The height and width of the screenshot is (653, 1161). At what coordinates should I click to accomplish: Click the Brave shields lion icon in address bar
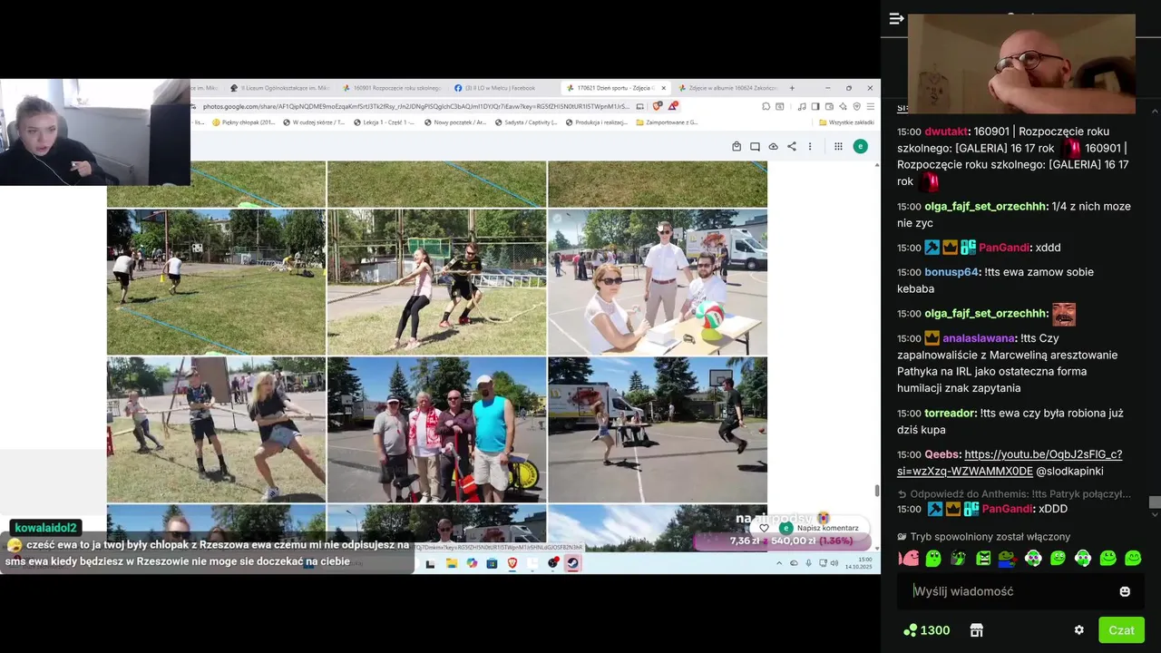pos(659,106)
